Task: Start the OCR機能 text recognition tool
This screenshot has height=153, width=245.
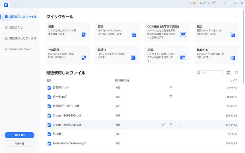Action: pos(166,31)
